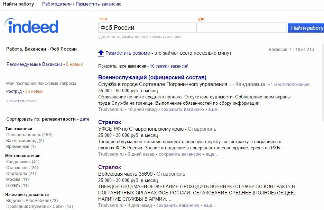This screenshot has height=210, width=324.
Task: Click the 'Тип вакансии' section heading
Action: tap(19, 129)
